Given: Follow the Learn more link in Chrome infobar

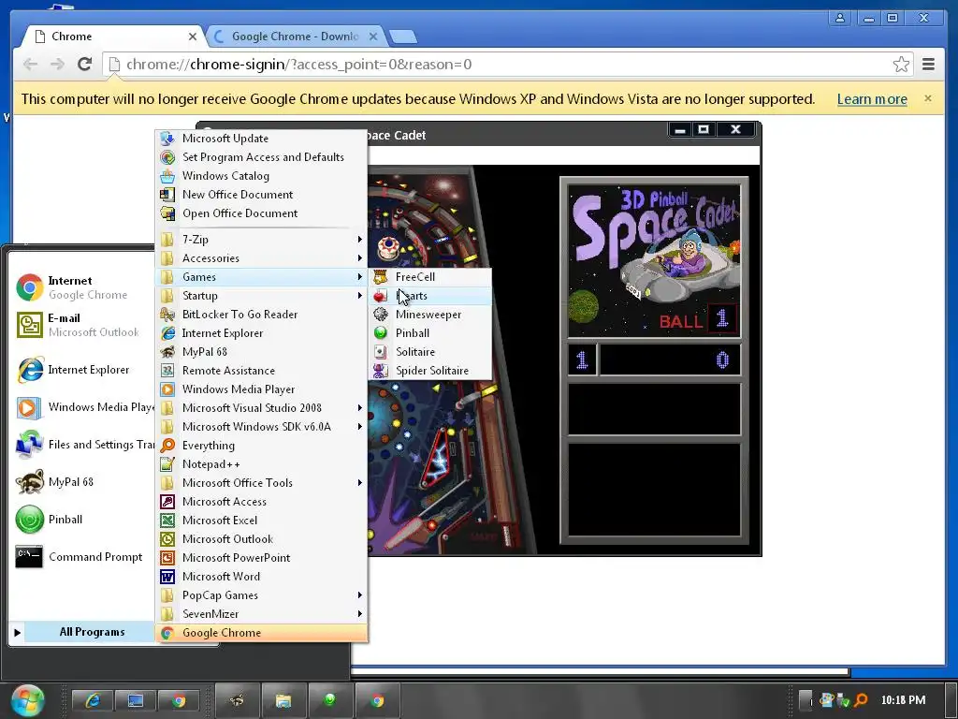Looking at the screenshot, I should [x=872, y=99].
